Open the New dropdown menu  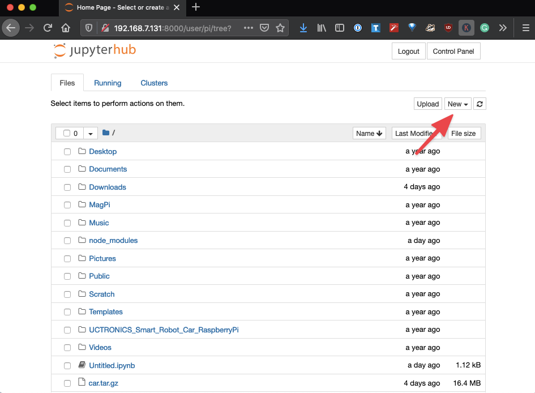[x=457, y=104]
